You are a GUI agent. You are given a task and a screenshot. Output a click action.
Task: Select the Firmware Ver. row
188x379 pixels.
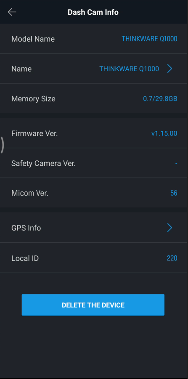tap(94, 133)
